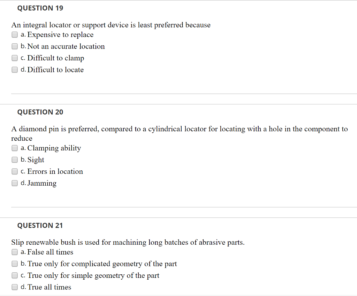Check option b 'Not an accurate location'
The image size is (357, 296).
[x=14, y=46]
